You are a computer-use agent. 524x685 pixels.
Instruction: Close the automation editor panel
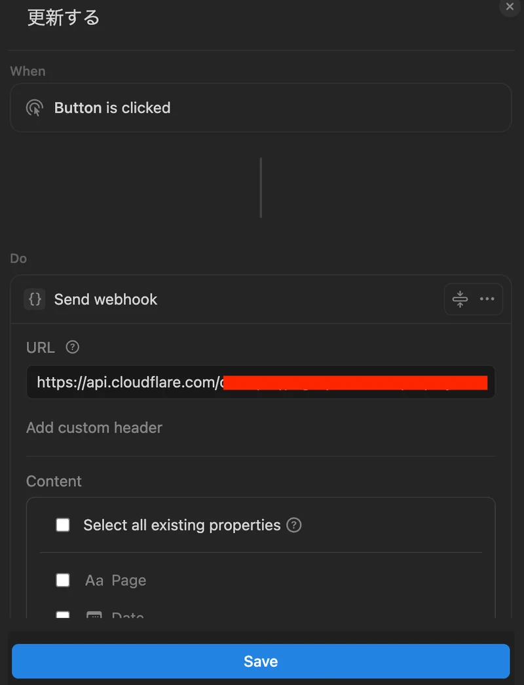coord(511,7)
